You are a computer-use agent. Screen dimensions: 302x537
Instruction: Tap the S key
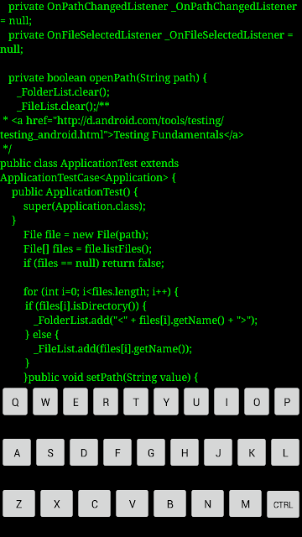pos(50,452)
